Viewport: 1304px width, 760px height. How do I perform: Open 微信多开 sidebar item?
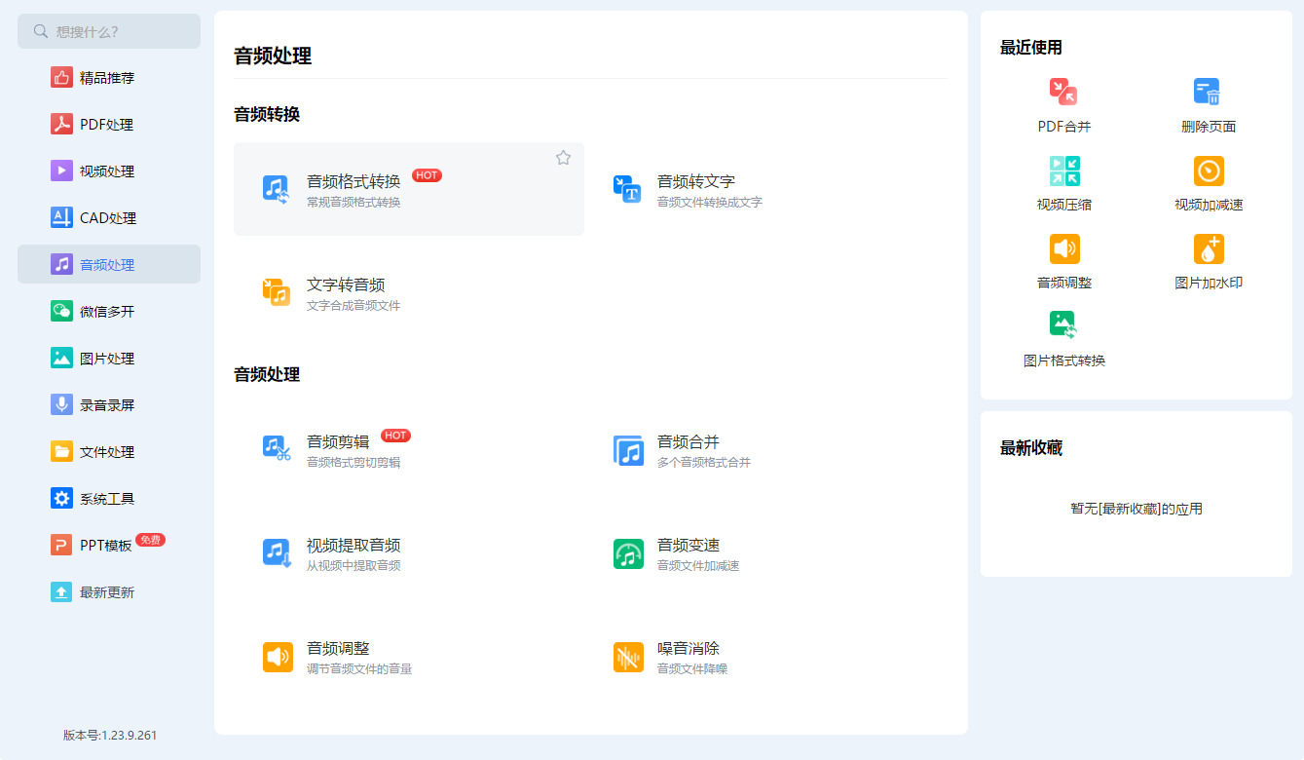[109, 312]
